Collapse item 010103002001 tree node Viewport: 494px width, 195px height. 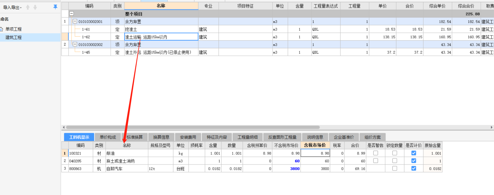75,21
